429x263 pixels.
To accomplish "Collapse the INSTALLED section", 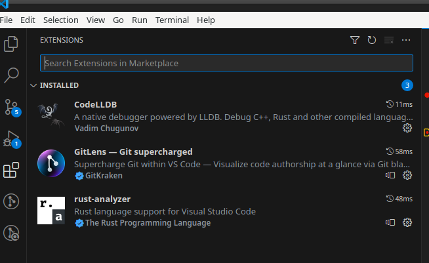I will (x=33, y=85).
